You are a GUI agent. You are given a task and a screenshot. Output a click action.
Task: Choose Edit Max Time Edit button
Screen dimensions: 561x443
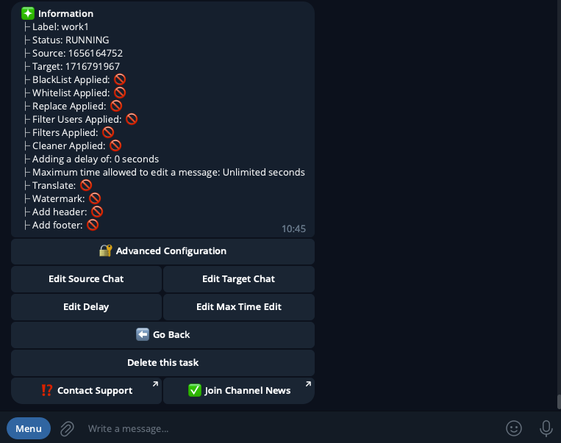point(239,306)
